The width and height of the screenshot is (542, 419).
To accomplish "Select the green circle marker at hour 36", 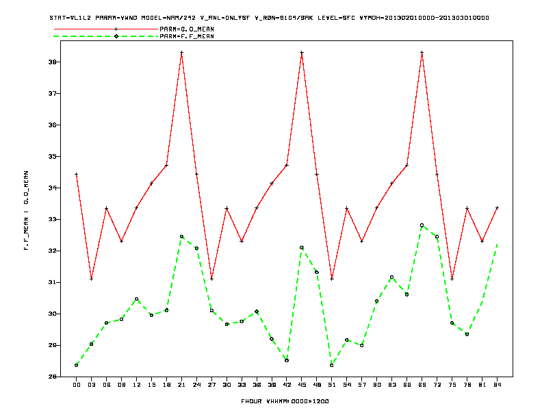I will click(x=257, y=312).
